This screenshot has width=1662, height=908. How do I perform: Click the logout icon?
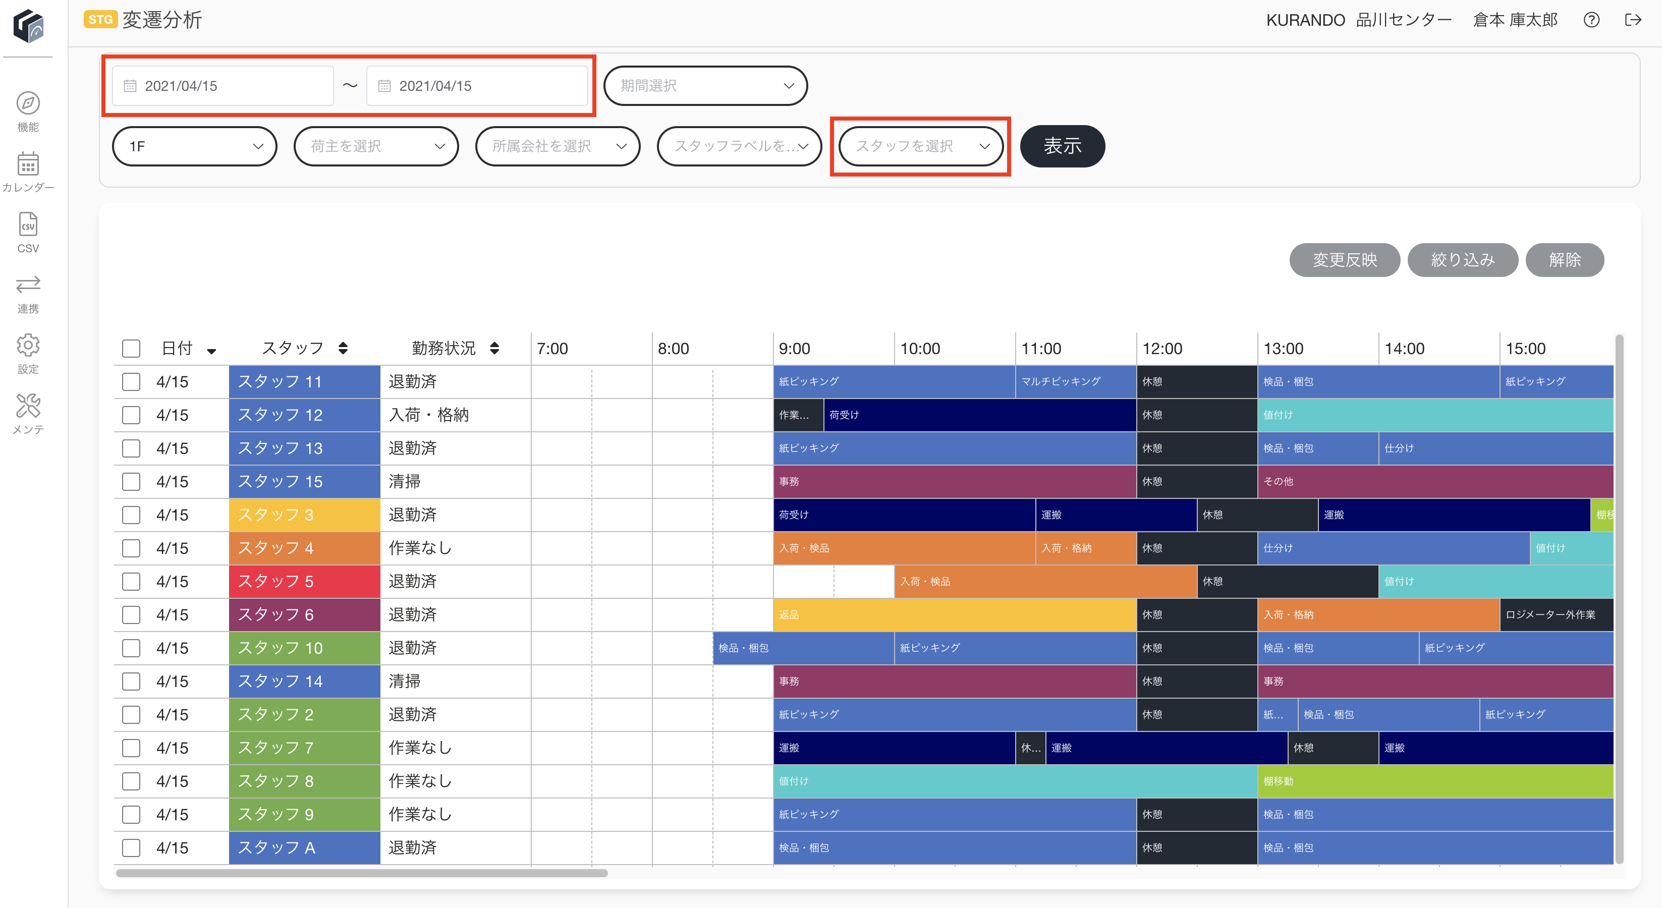[x=1632, y=20]
